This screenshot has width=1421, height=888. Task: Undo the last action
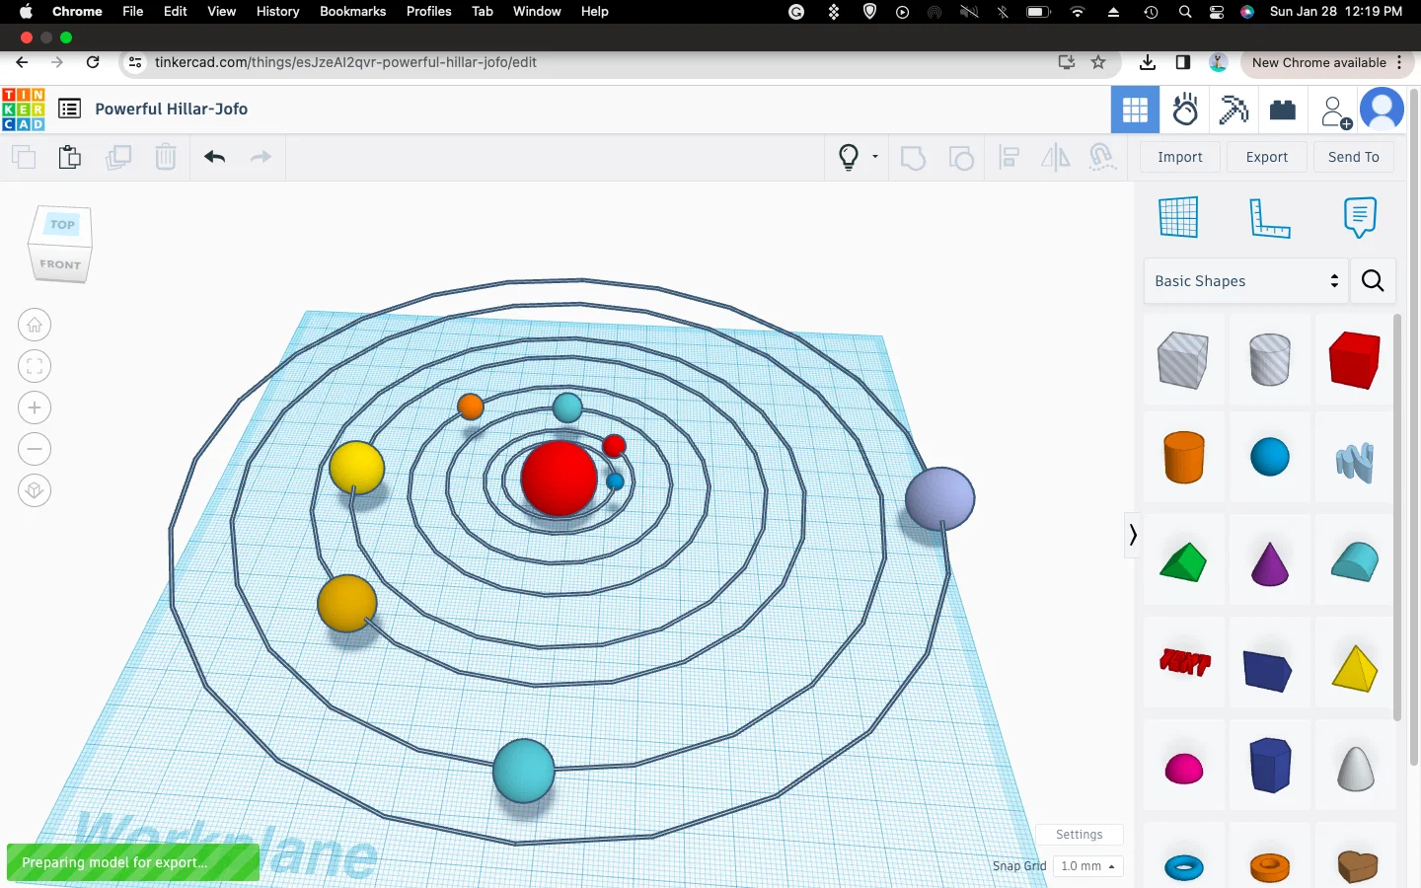pos(214,157)
